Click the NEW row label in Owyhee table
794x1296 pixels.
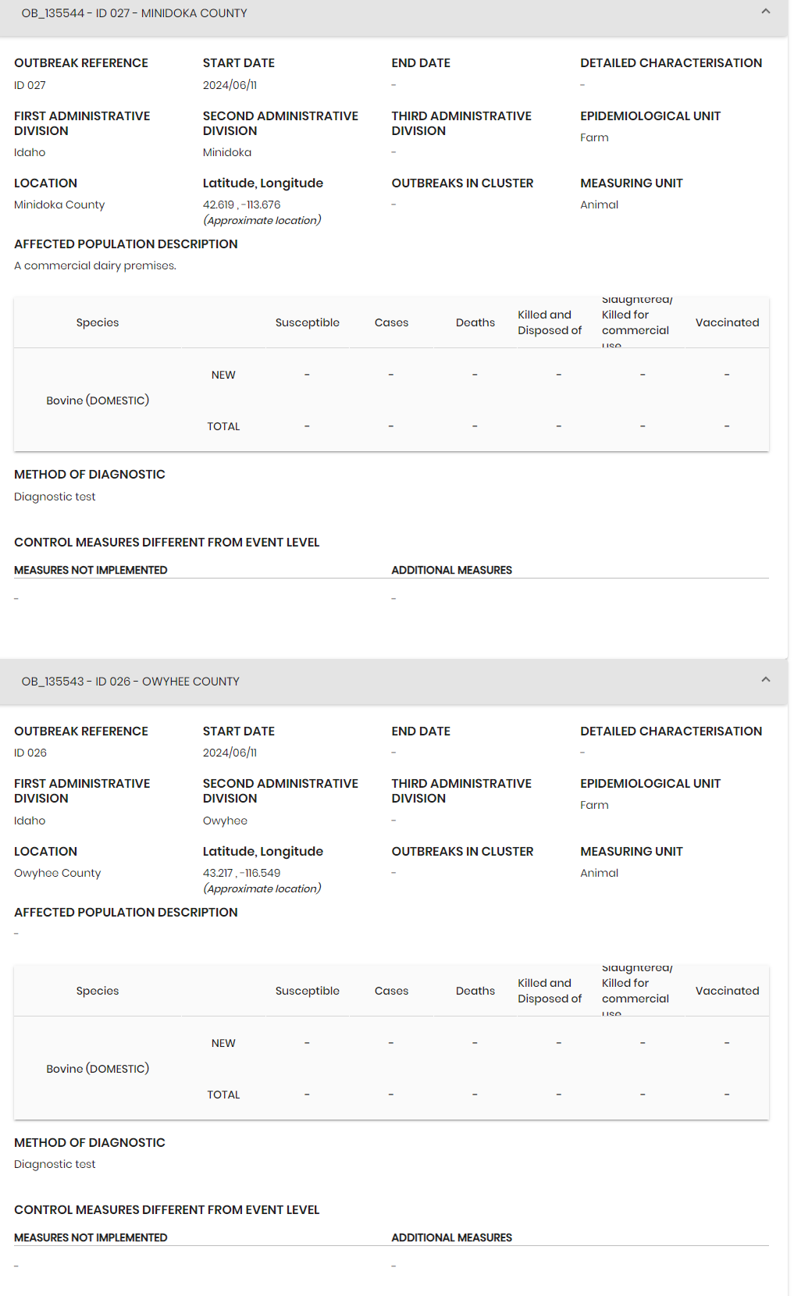click(x=223, y=1043)
